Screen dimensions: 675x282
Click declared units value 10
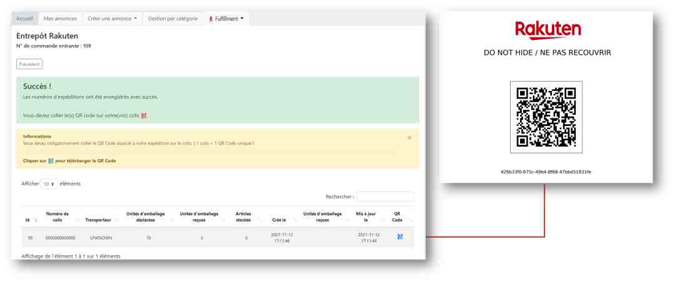pos(149,238)
